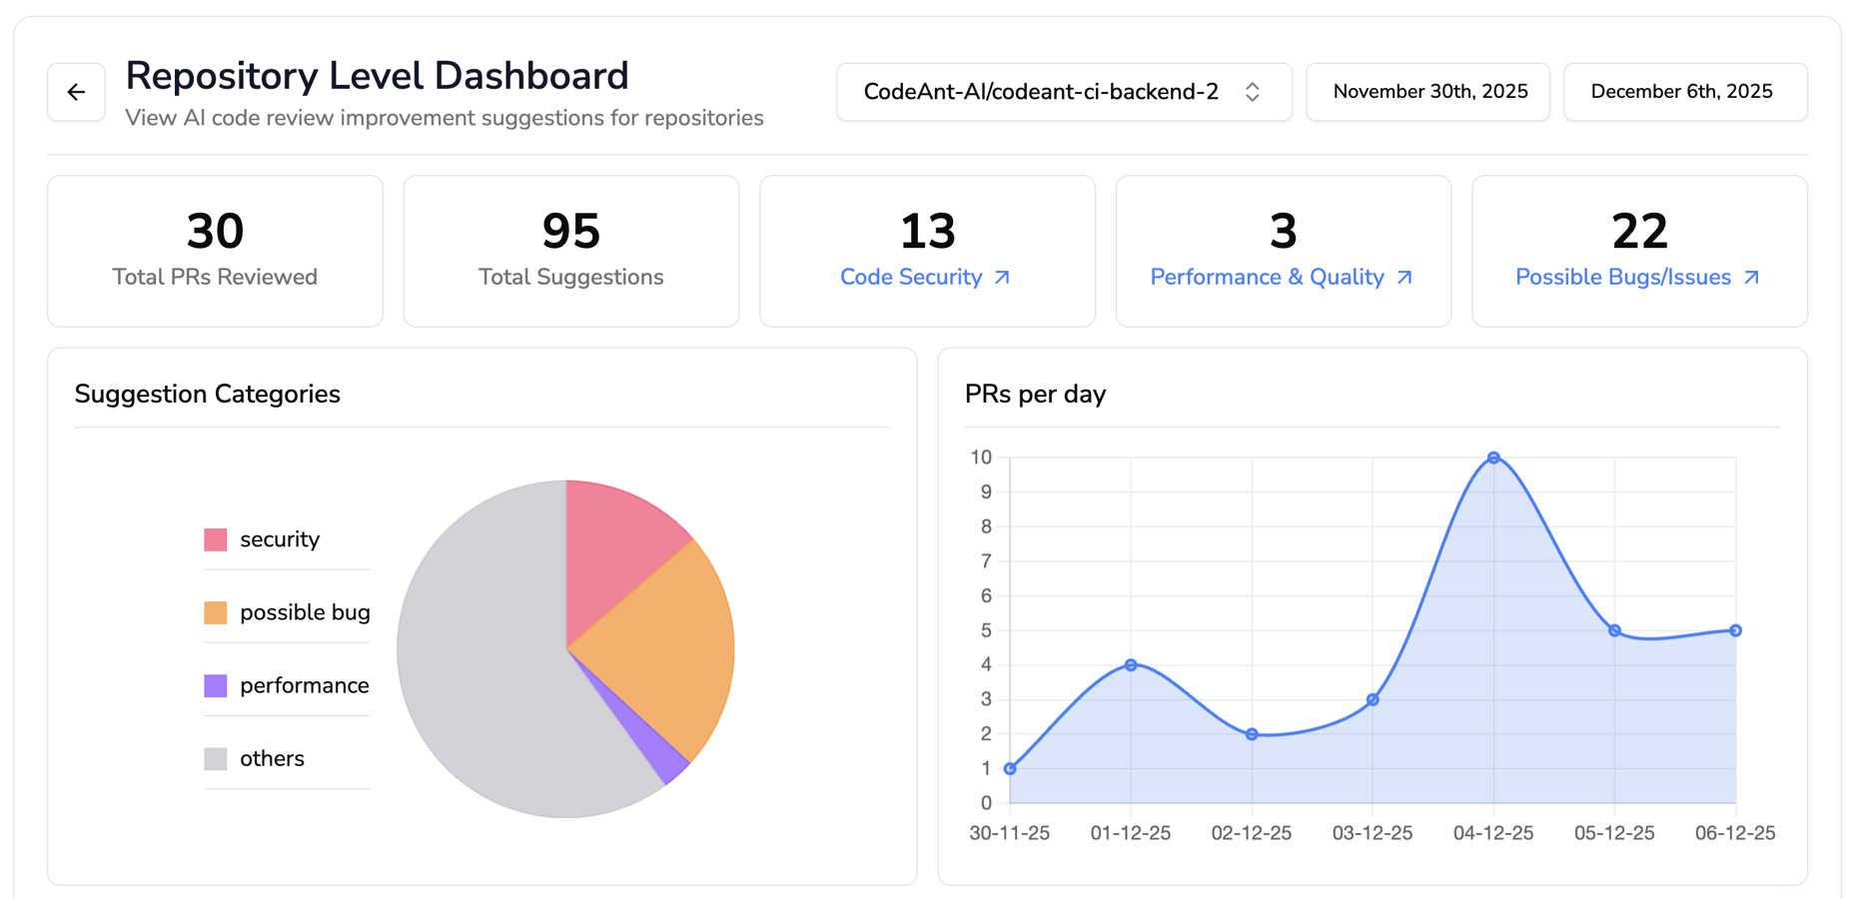Click the up-down chevron on the repository selector
Screen dimensions: 1867x899
tap(1252, 91)
